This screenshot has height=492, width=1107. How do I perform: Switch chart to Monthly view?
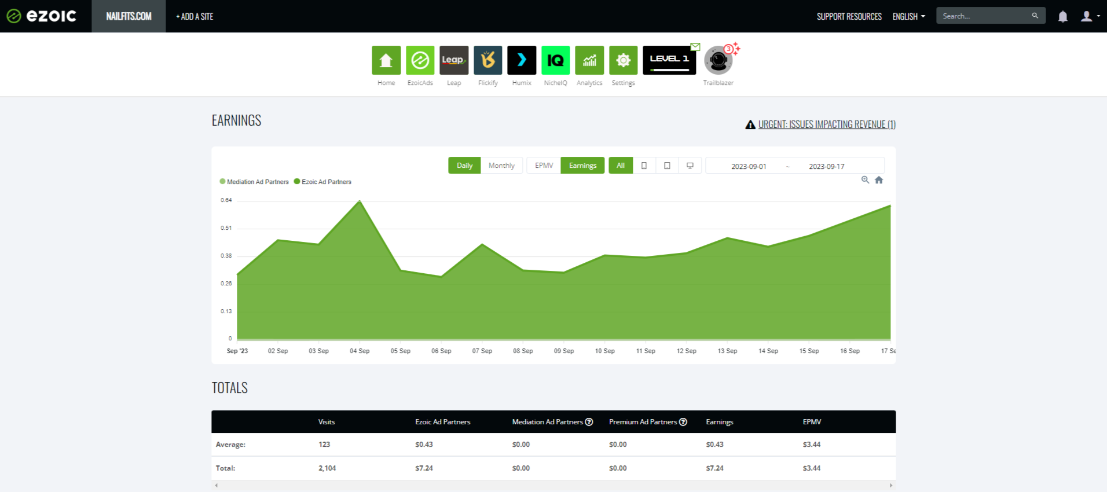[501, 166]
